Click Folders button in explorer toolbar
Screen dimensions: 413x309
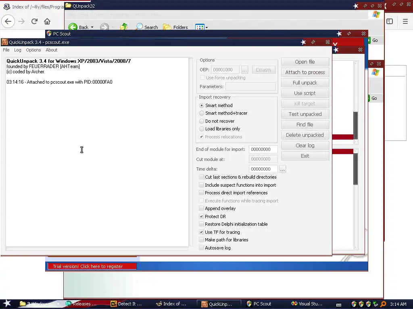click(175, 27)
